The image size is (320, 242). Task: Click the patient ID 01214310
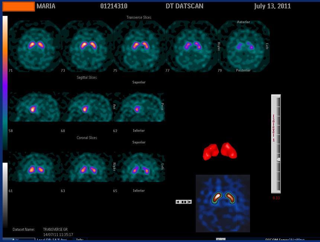[114, 6]
